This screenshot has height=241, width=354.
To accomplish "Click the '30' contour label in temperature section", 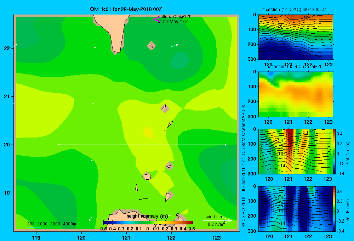I will 306,18.
